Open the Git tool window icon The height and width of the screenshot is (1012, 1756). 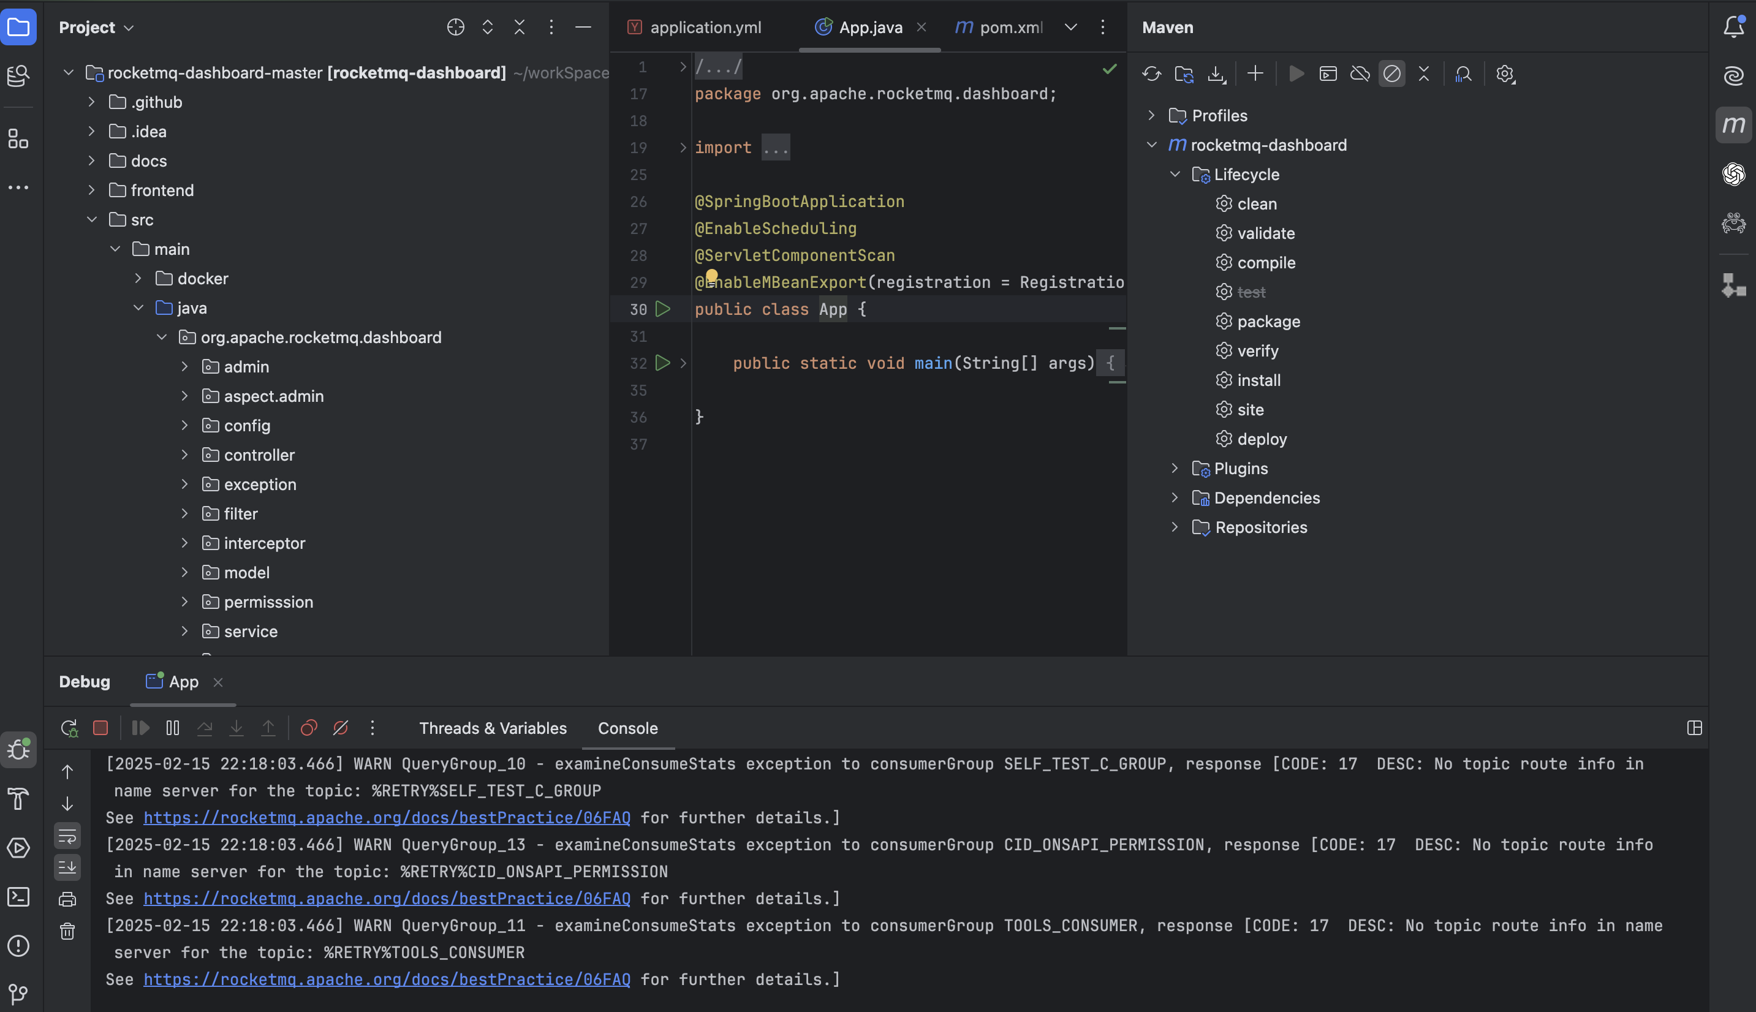(x=19, y=994)
